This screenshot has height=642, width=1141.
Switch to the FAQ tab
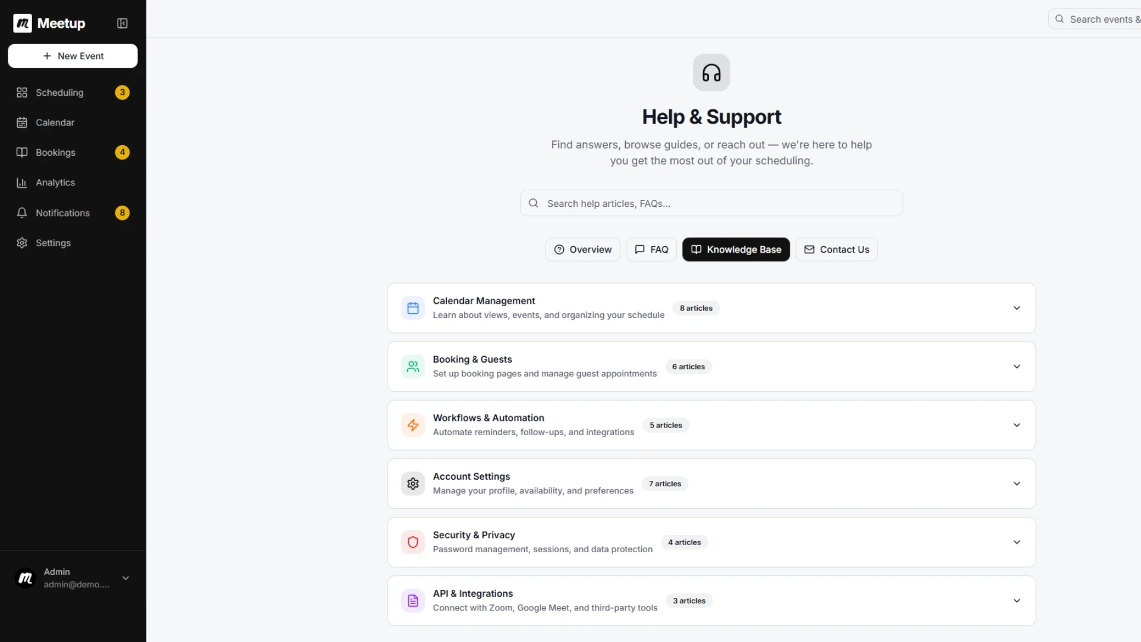(651, 250)
